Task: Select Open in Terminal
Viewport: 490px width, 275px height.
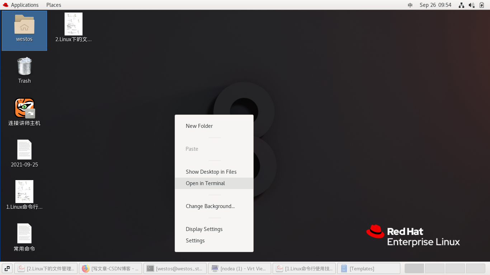Action: click(214, 183)
